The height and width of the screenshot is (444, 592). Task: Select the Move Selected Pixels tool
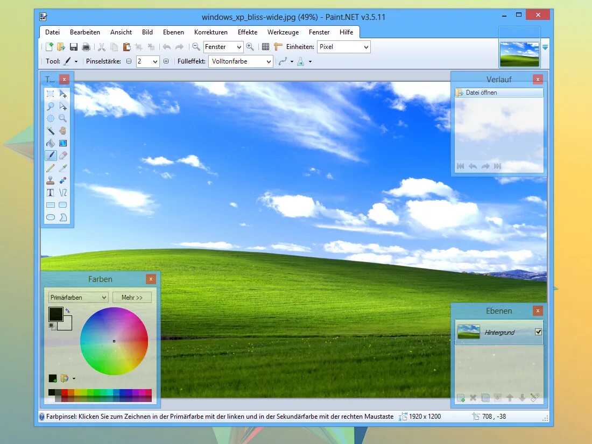pyautogui.click(x=63, y=94)
